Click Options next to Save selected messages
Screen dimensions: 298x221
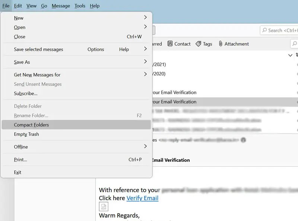96,49
